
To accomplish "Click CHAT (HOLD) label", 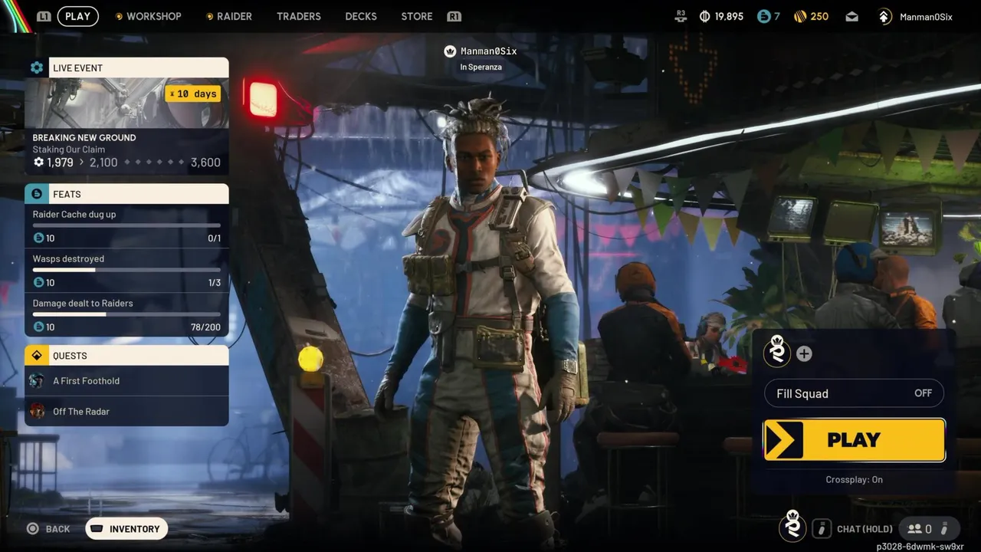I will [x=865, y=529].
